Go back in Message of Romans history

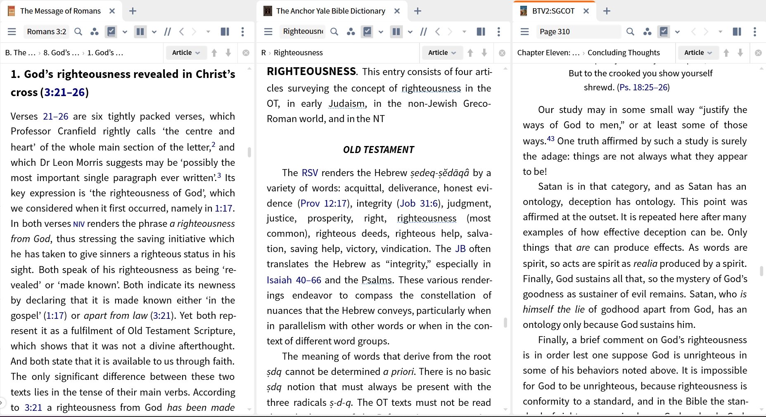(181, 32)
